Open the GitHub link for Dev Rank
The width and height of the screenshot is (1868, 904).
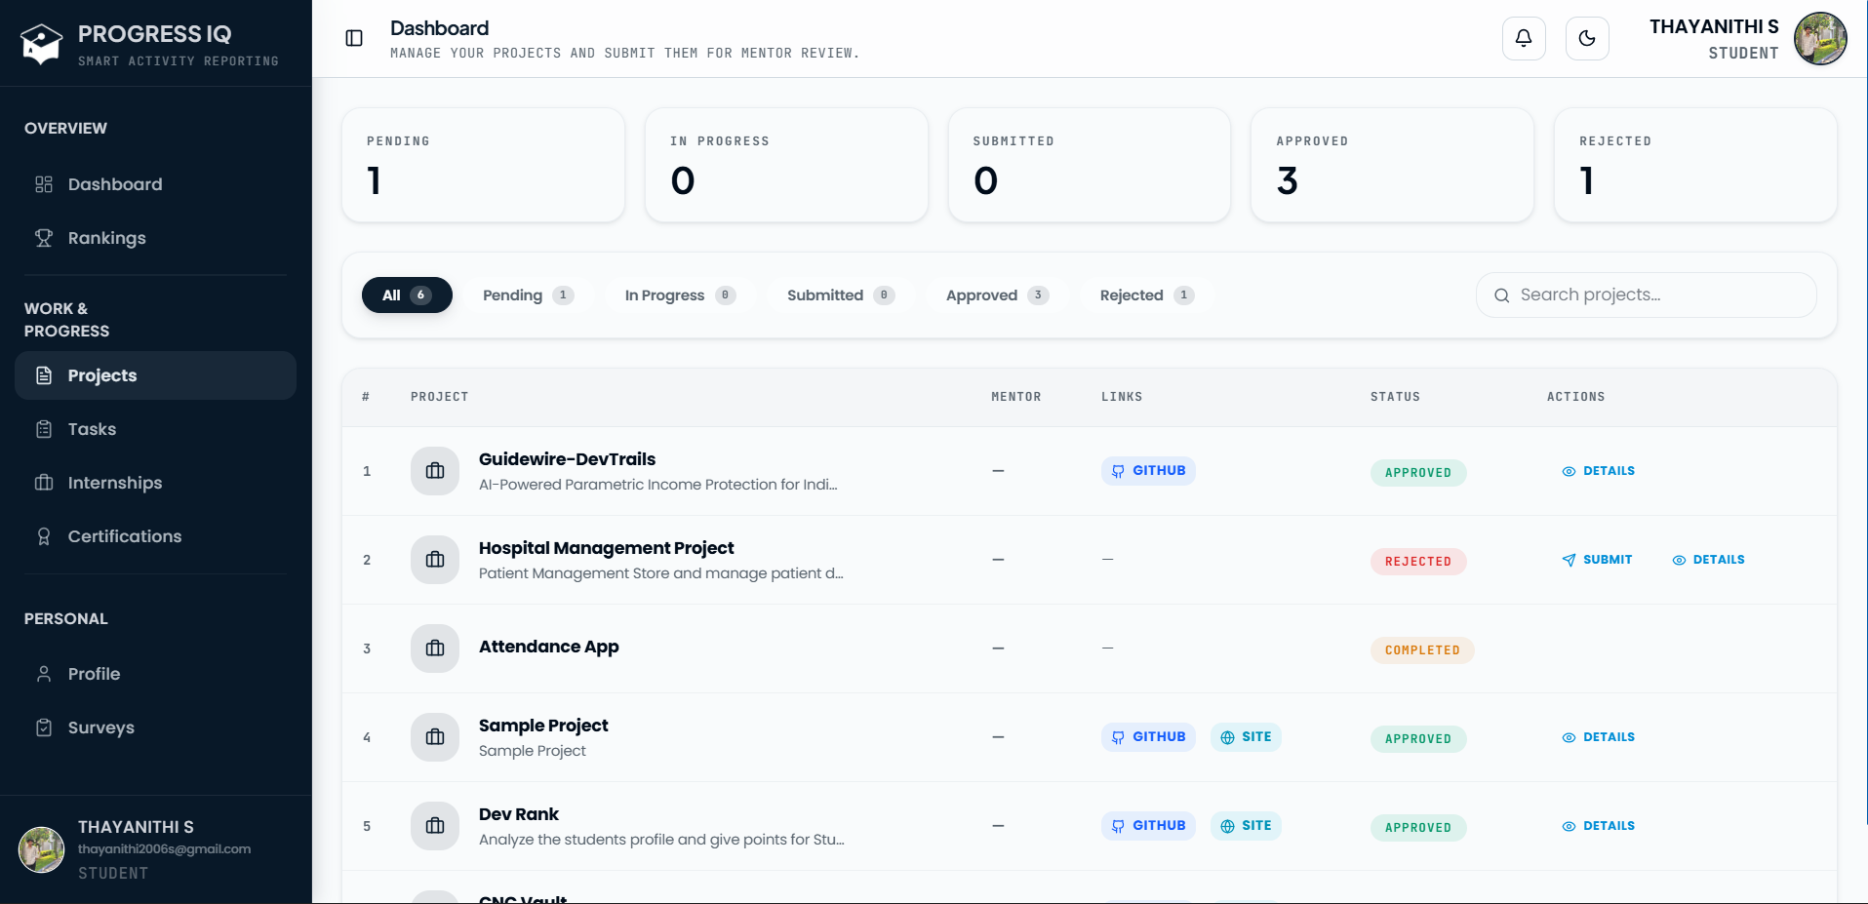click(1148, 826)
